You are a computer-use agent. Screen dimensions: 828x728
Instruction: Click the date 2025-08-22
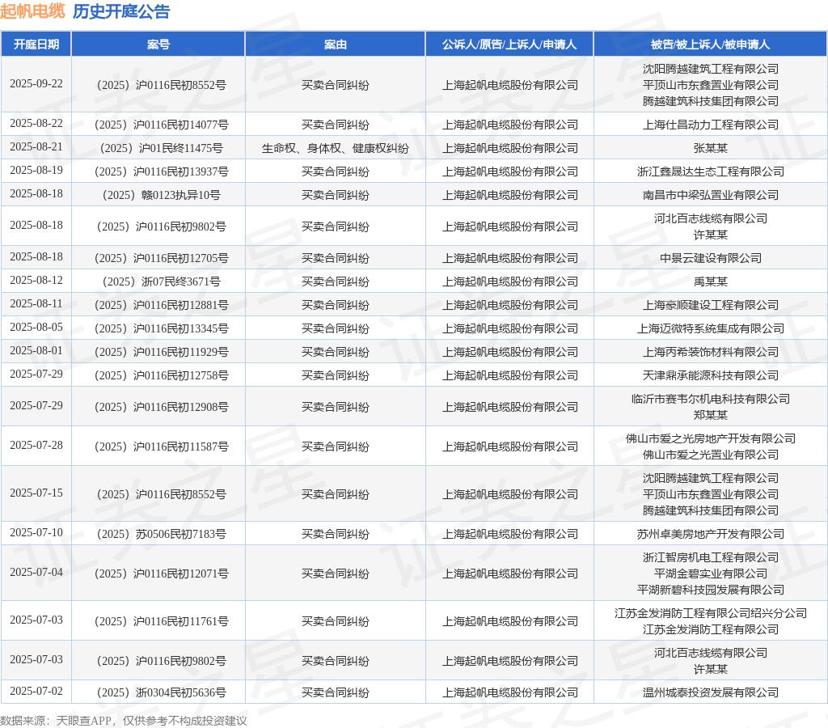(36, 124)
